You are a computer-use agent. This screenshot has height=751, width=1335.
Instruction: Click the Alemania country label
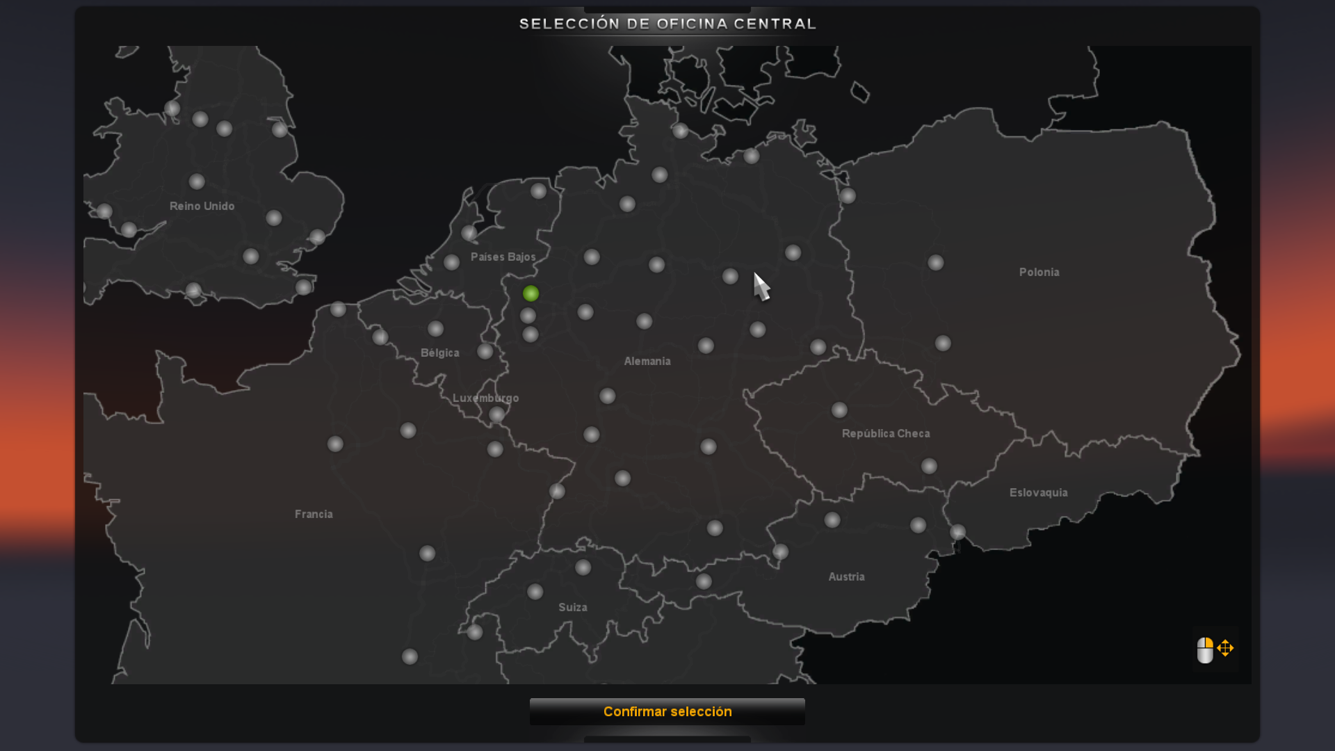647,361
